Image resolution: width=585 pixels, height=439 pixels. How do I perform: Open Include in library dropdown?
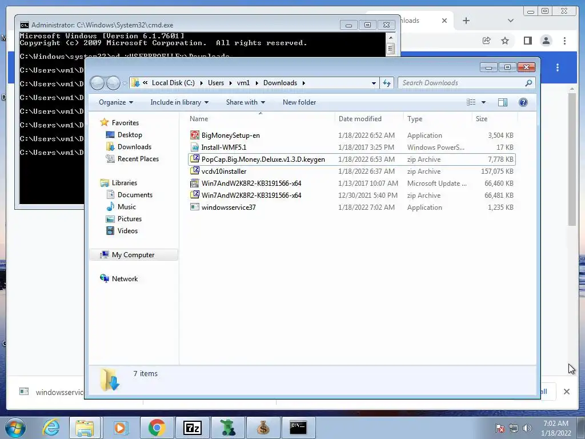179,102
